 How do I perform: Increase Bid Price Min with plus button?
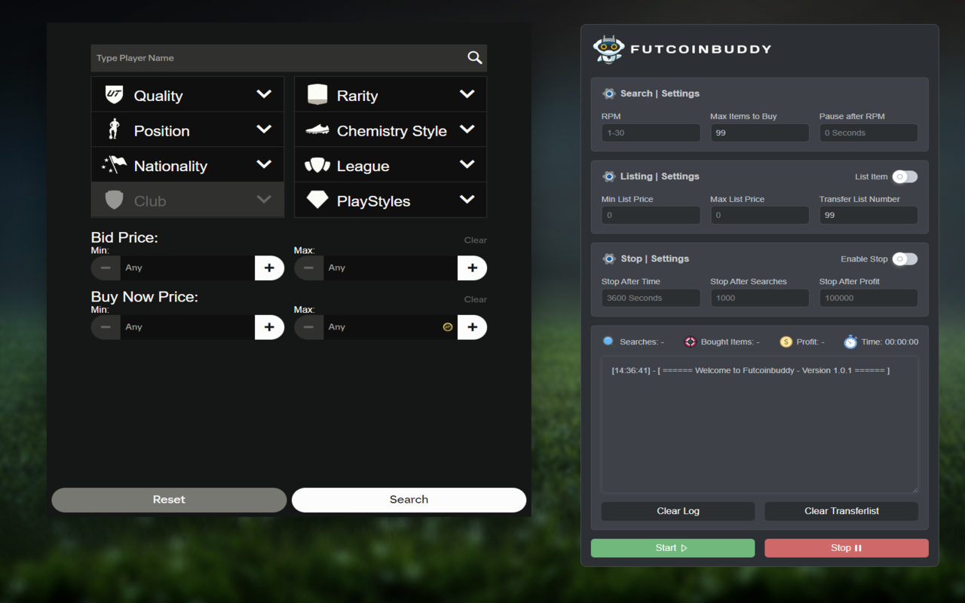[x=269, y=268]
